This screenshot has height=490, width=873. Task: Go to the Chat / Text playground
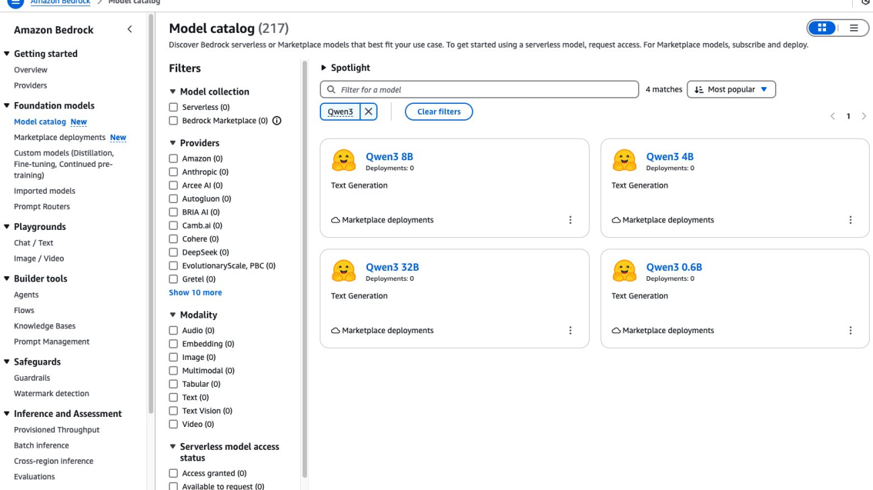pos(34,243)
